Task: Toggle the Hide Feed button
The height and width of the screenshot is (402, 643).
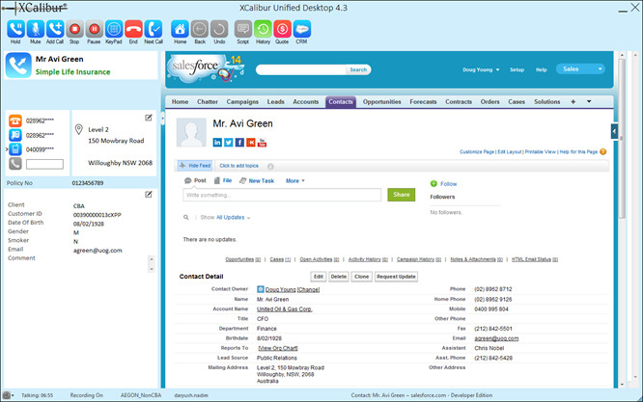Action: [x=196, y=166]
